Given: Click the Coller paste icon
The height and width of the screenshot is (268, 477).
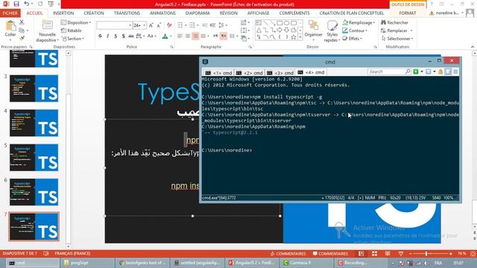Looking at the screenshot, I should pos(10,26).
